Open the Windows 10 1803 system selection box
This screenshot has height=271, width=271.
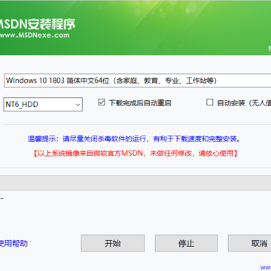(x=138, y=81)
